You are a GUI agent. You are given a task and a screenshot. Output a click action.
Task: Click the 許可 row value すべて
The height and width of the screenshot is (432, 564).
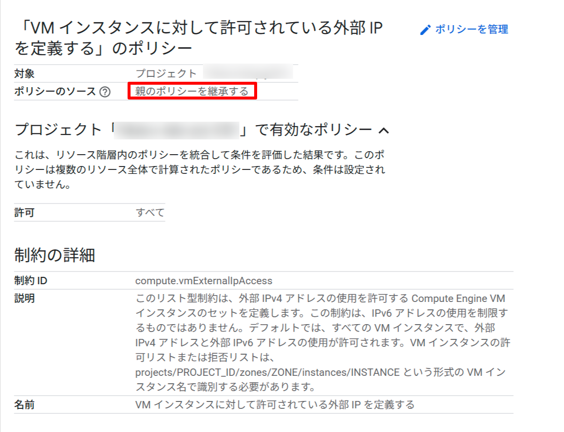151,212
